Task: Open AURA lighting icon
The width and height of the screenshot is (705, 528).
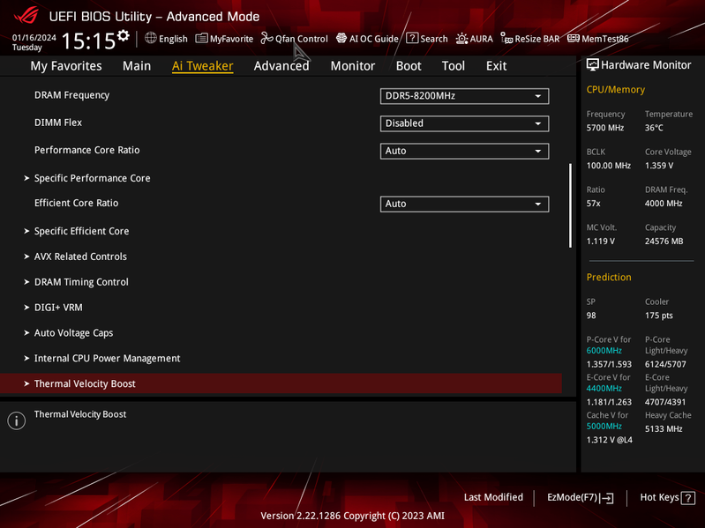Action: [x=461, y=39]
